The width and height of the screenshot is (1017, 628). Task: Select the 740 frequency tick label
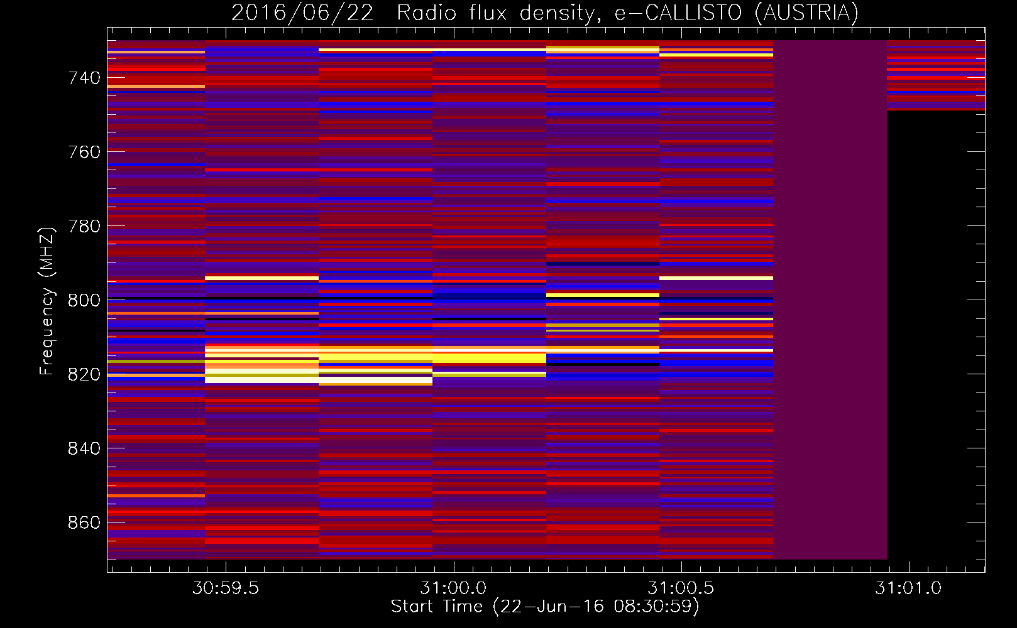(x=84, y=78)
